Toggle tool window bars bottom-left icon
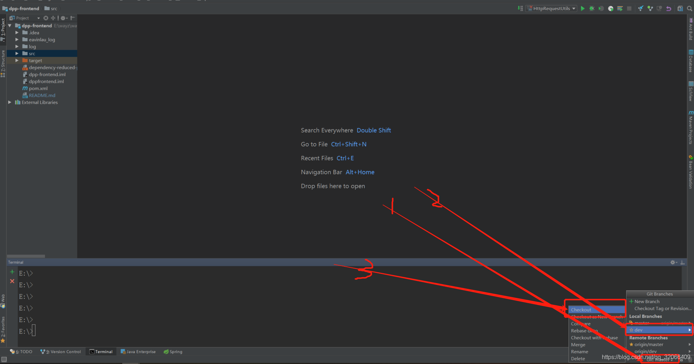The height and width of the screenshot is (364, 694). [4, 359]
